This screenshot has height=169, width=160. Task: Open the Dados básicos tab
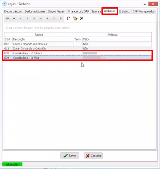(13, 11)
